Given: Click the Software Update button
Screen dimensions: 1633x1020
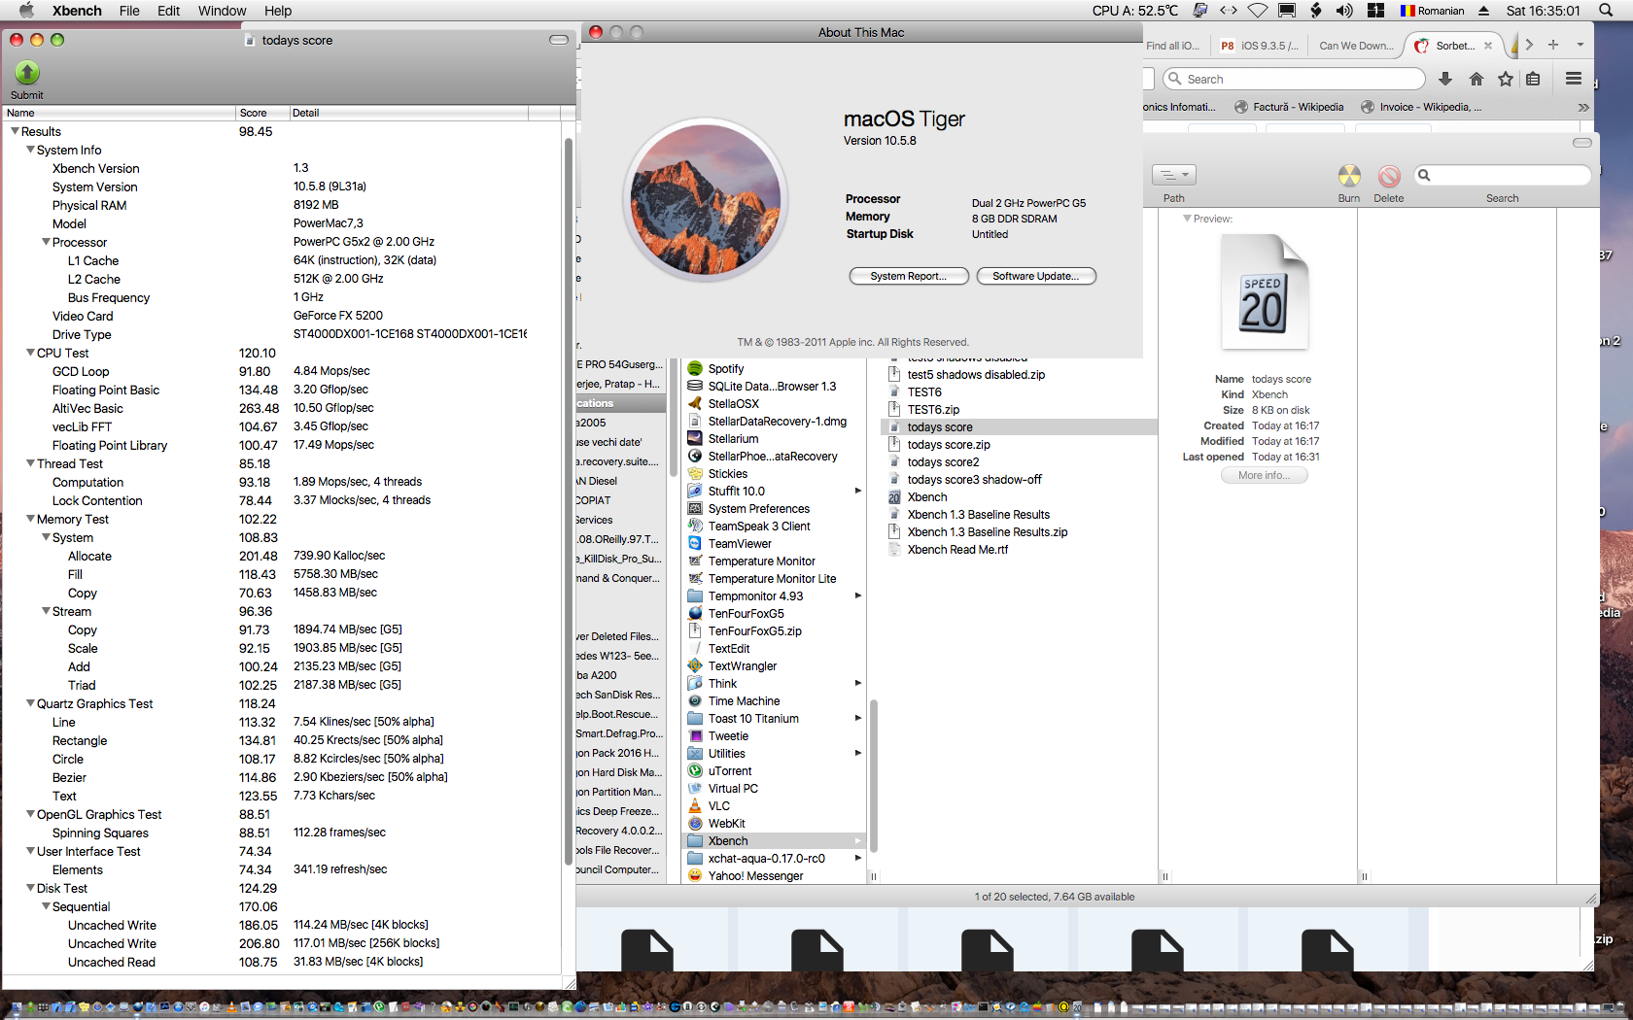Looking at the screenshot, I should tap(1036, 276).
